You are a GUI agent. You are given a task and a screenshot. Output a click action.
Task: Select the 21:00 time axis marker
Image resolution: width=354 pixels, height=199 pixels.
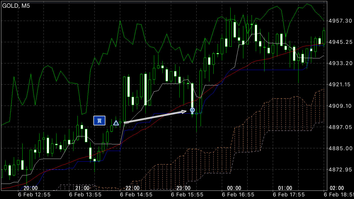tap(82, 188)
